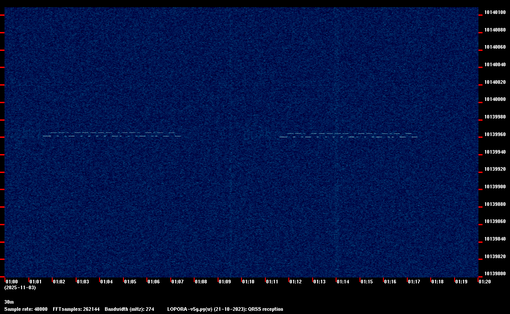Click the 10139920 frequency label

click(495, 169)
